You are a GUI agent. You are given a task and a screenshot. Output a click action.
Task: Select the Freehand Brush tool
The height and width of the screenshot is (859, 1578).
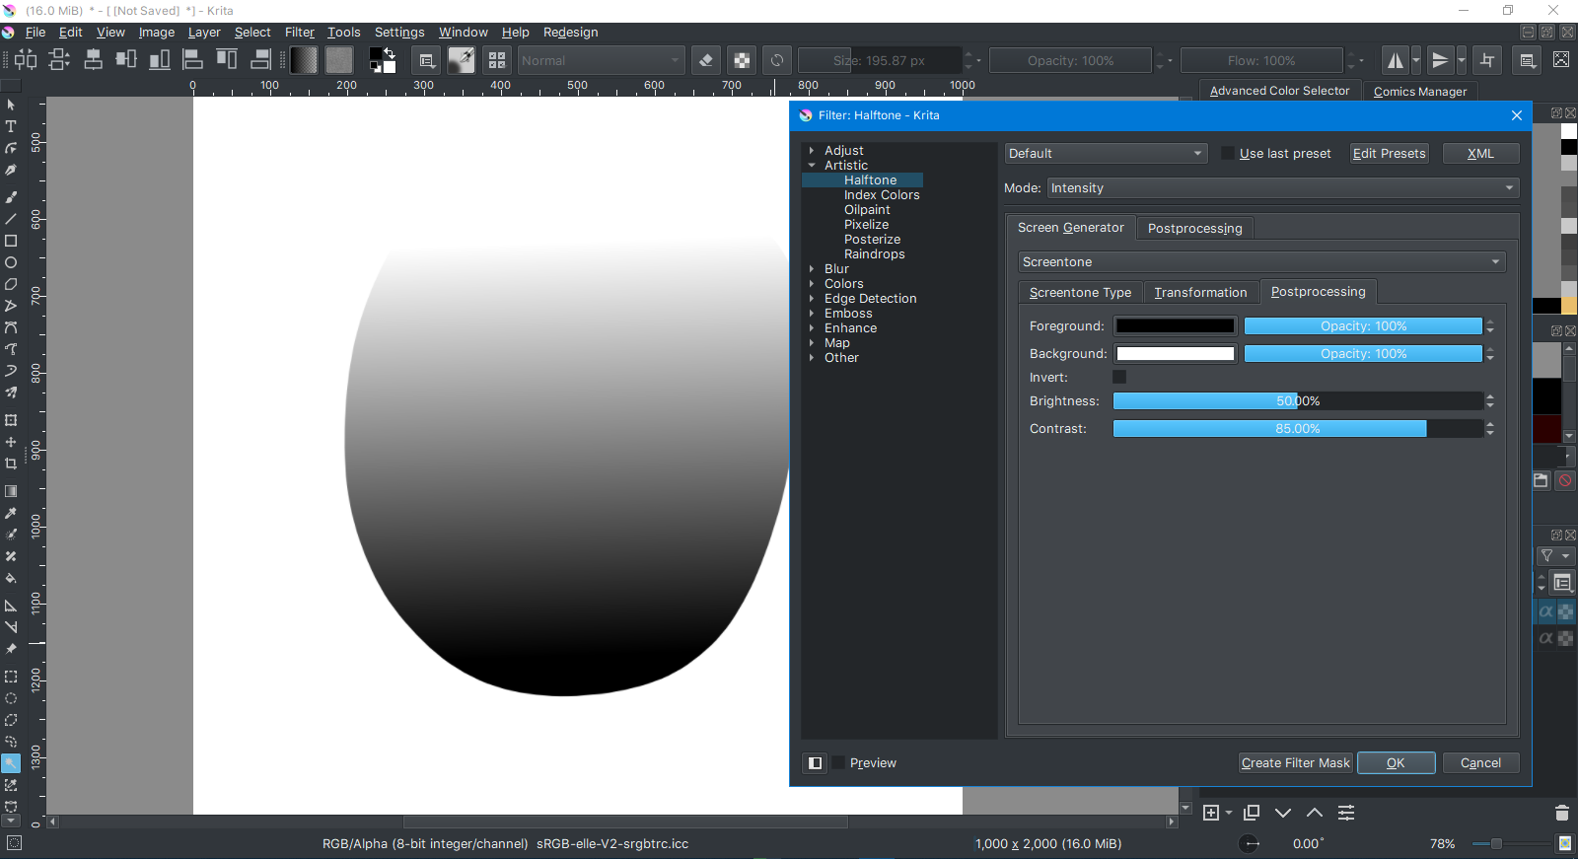[11, 197]
